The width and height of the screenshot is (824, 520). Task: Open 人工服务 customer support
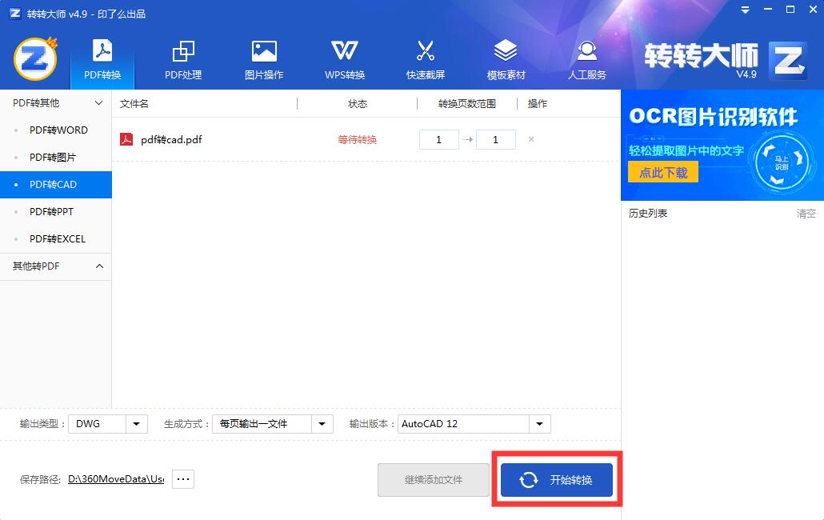pyautogui.click(x=587, y=60)
